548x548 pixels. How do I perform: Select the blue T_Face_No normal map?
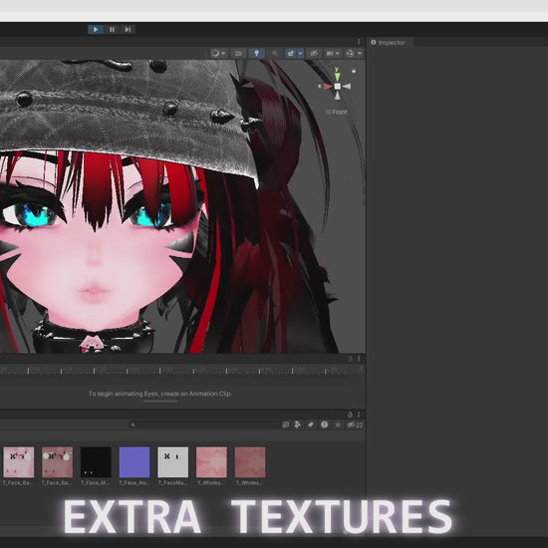(x=135, y=462)
